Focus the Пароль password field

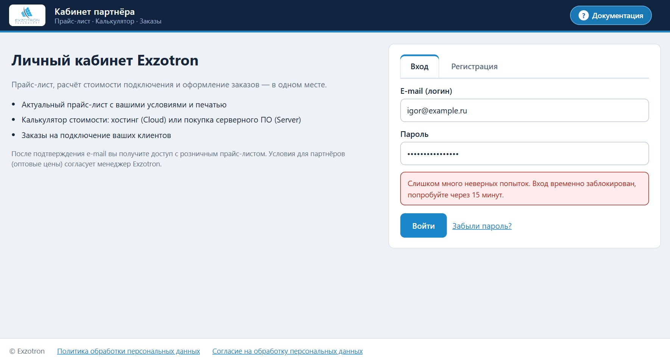(x=524, y=154)
